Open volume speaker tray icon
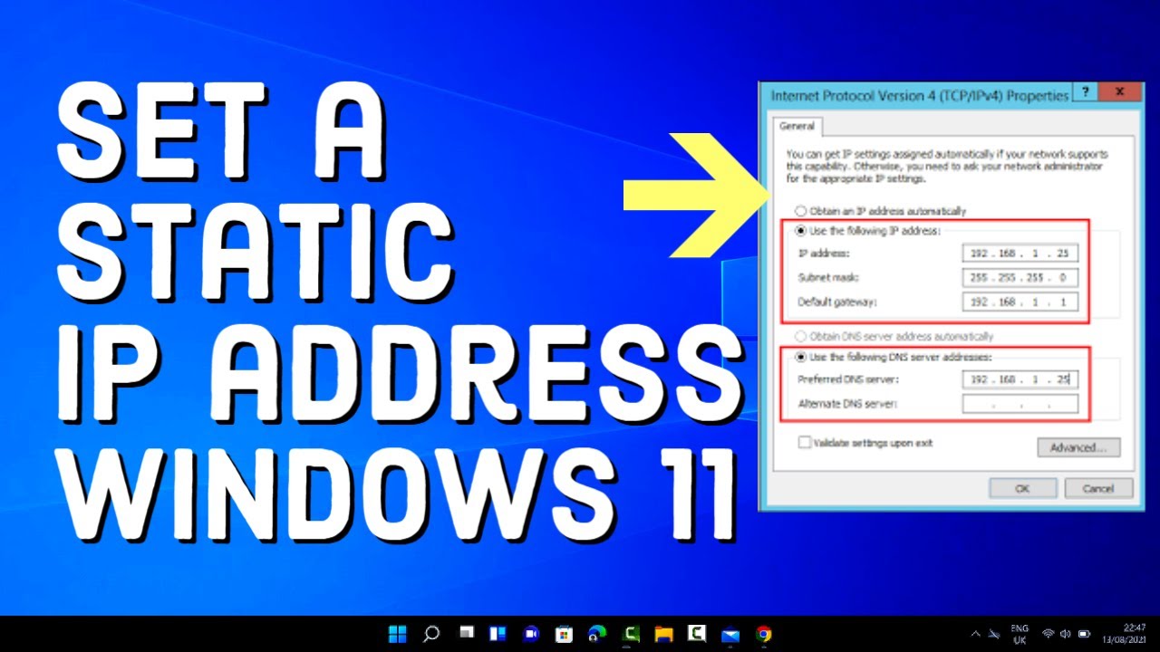The height and width of the screenshot is (652, 1160). coord(1065,634)
